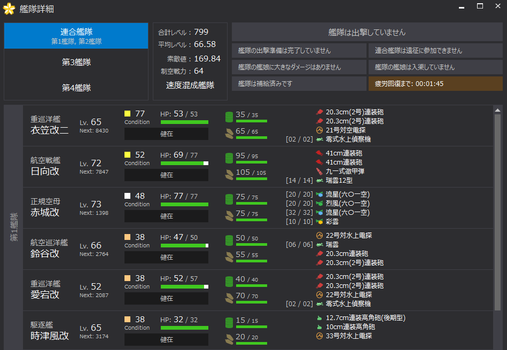Click the 健在 status box for 鈴谷改
The height and width of the screenshot is (350, 507).
tap(166, 258)
